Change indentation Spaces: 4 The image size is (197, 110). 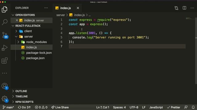[119, 107]
